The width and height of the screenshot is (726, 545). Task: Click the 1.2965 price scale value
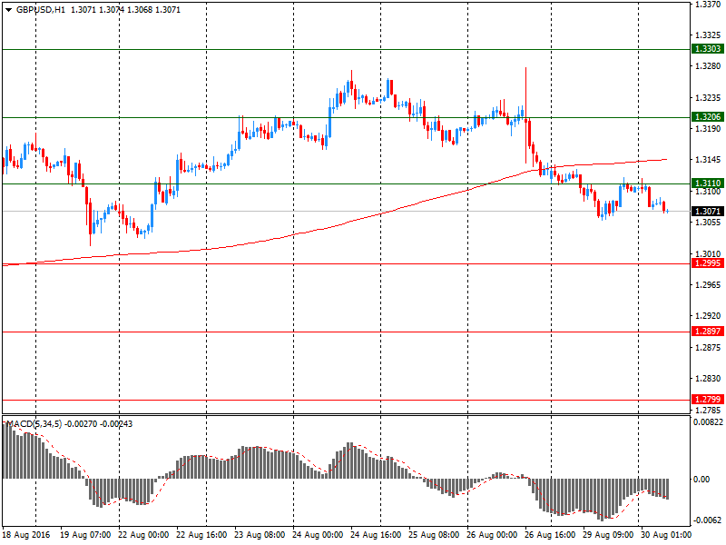click(708, 285)
